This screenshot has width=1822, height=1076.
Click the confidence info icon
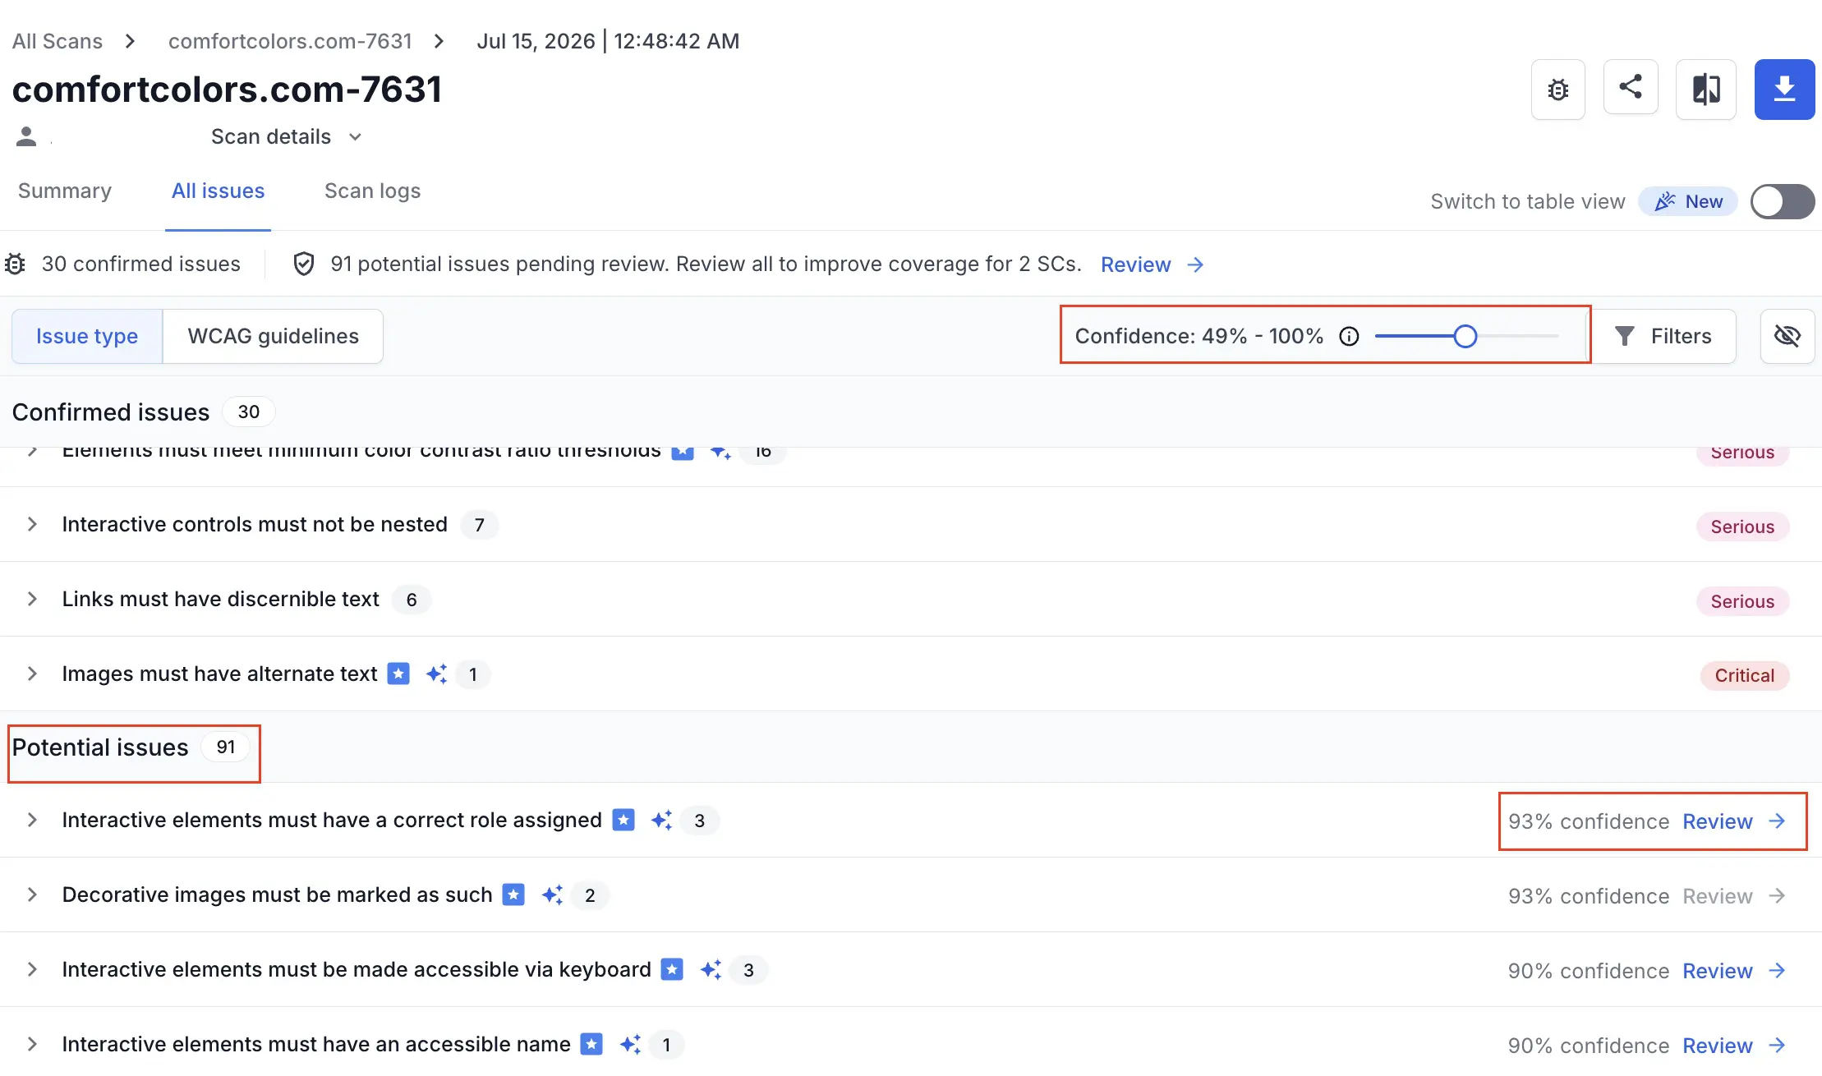1349,336
